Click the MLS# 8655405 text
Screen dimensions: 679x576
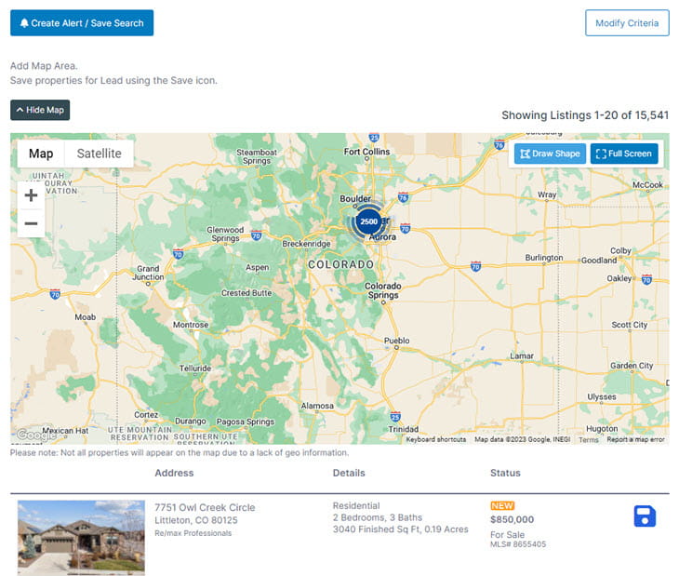coord(518,544)
